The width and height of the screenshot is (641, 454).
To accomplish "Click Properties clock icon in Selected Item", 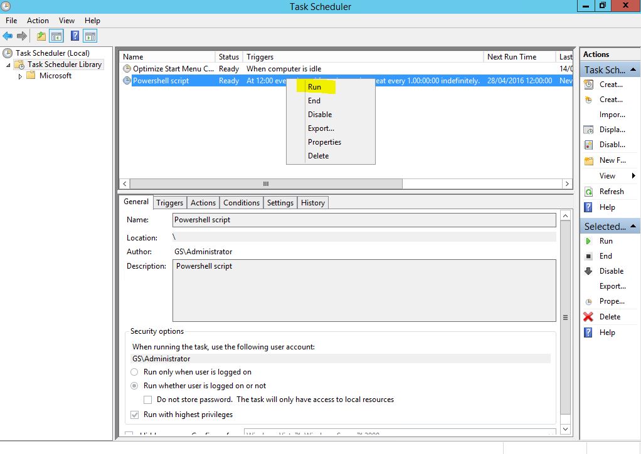I will [x=589, y=302].
